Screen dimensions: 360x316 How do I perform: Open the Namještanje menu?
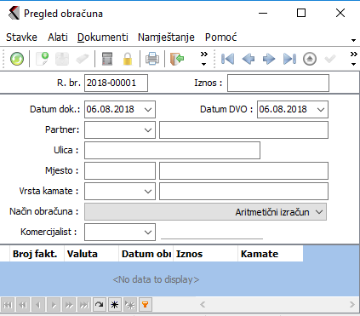pos(166,37)
